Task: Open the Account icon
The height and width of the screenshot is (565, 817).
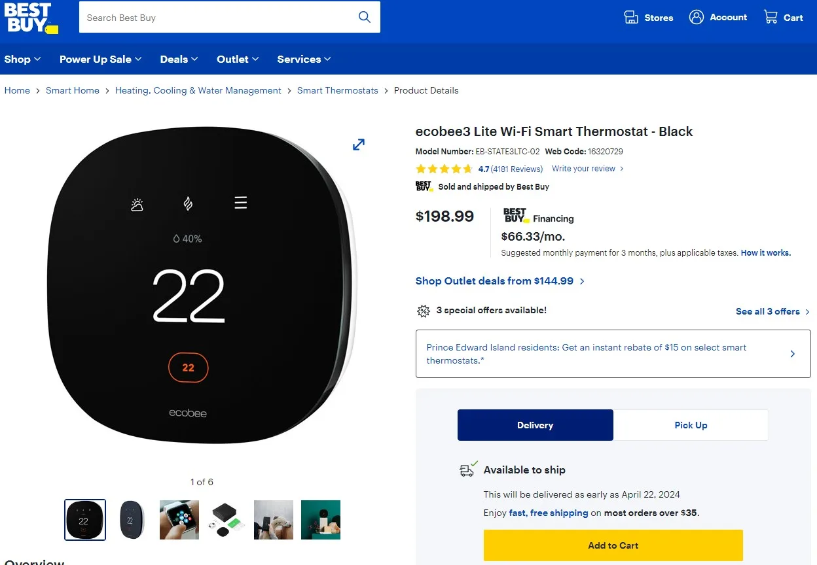Action: click(696, 17)
